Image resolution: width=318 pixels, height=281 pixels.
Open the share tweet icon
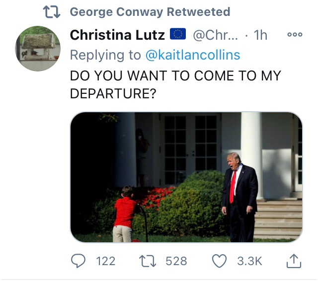point(294,260)
